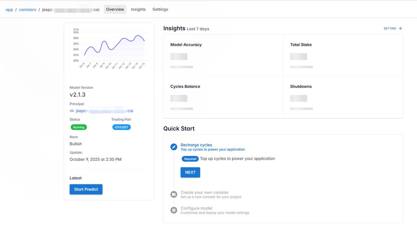Click 'Customize and deploy your model settings'
Image resolution: width=417 pixels, height=228 pixels.
pos(215,213)
